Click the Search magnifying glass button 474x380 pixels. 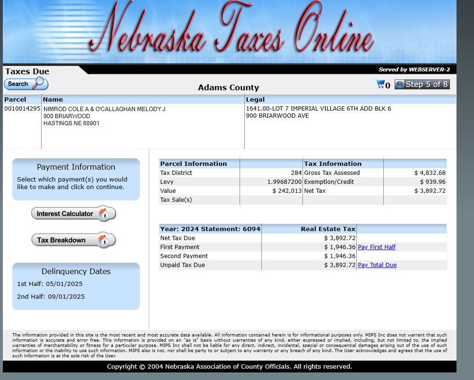click(26, 84)
